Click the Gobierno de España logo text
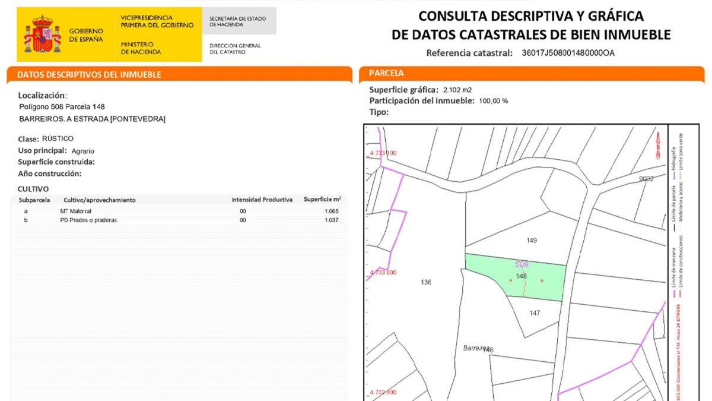The height and width of the screenshot is (401, 712). (86, 35)
